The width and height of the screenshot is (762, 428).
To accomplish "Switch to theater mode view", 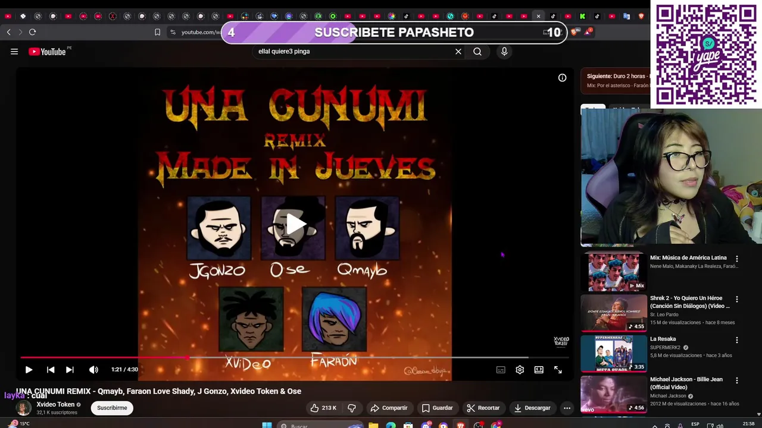I will point(539,370).
